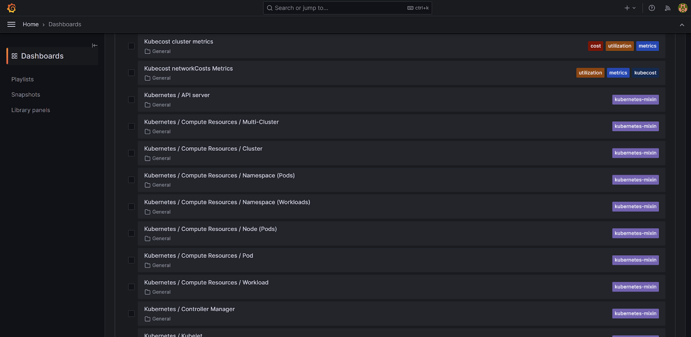
Task: Collapse the Dashboards side navigation panel
Action: (95, 45)
